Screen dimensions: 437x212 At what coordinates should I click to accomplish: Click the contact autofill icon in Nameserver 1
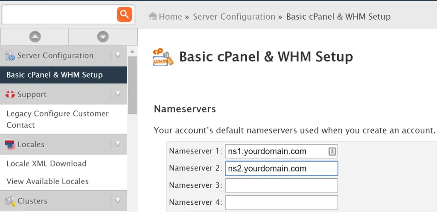coord(332,151)
